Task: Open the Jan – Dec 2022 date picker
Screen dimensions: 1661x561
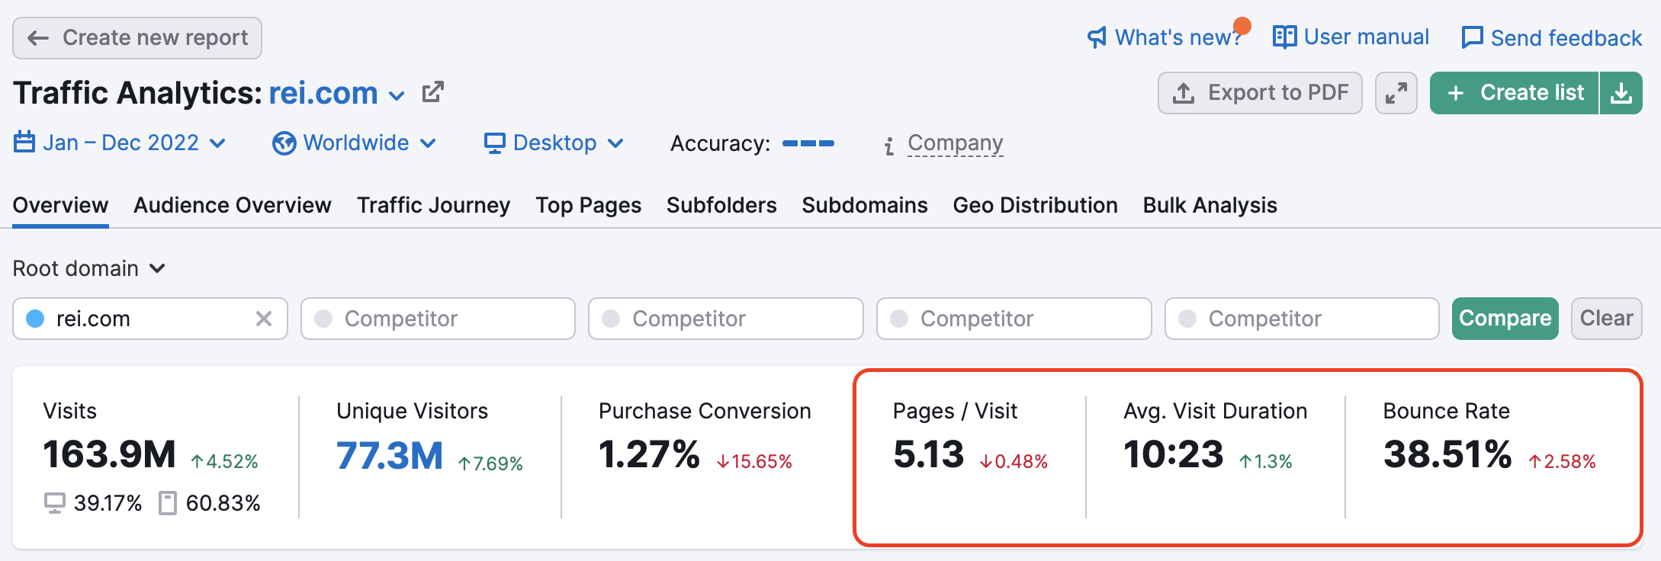Action: [x=120, y=143]
